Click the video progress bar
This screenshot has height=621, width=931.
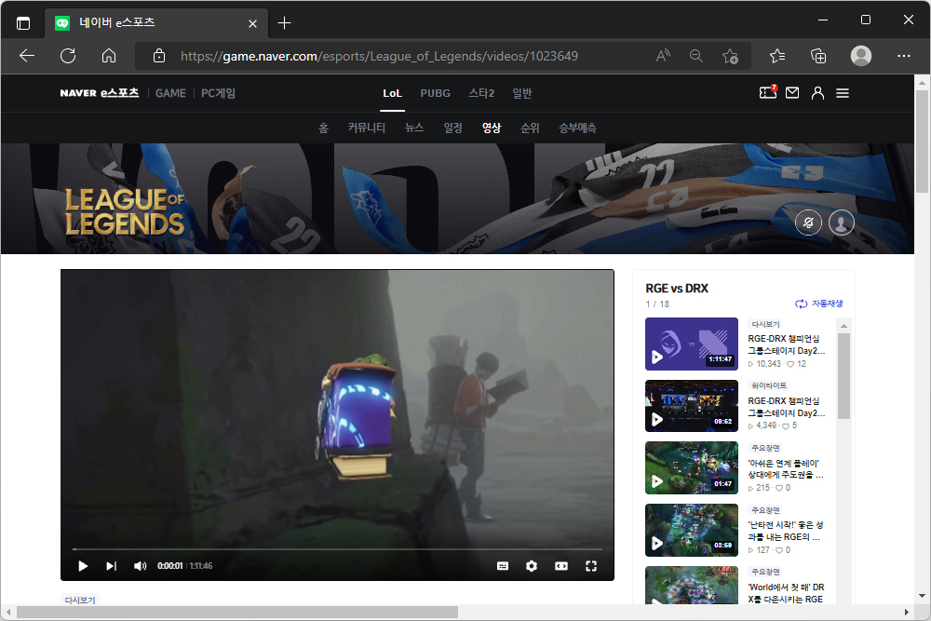337,549
